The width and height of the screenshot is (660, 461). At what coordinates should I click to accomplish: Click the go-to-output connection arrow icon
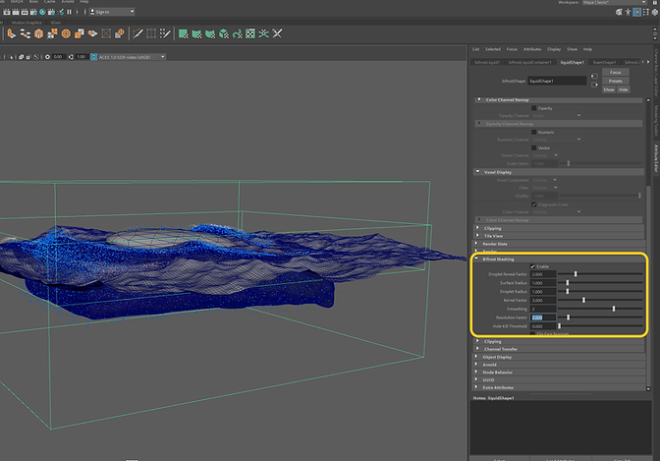tap(594, 85)
